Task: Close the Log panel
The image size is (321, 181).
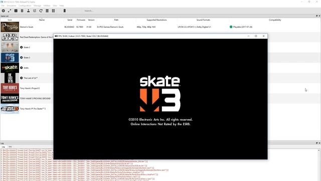Action: coord(319,143)
